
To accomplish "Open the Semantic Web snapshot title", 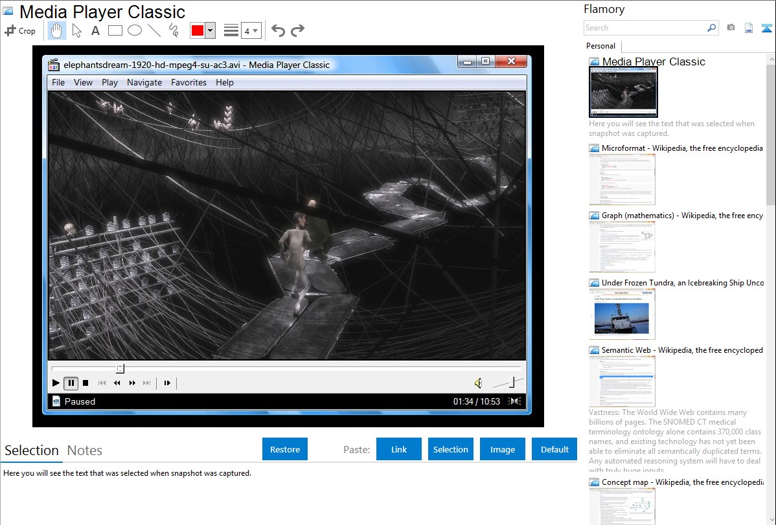I will click(682, 350).
